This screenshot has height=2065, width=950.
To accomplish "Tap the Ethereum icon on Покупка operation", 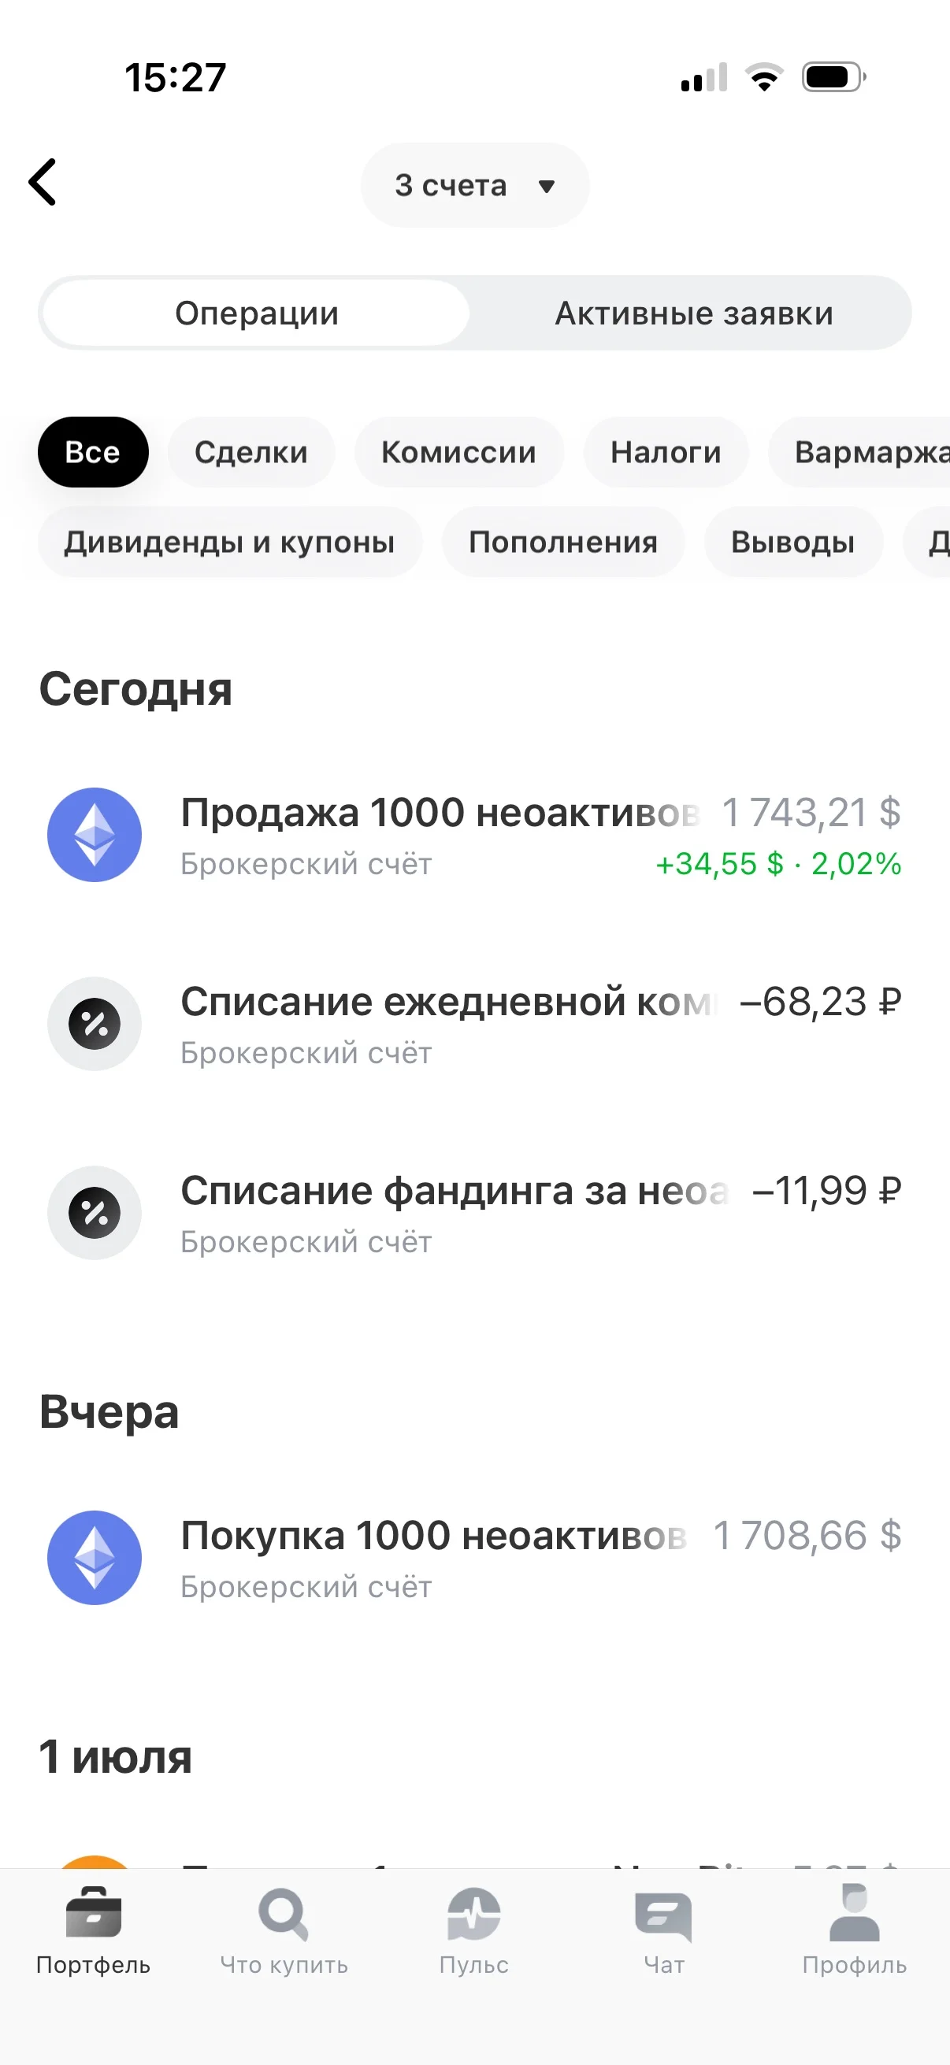I will pyautogui.click(x=95, y=1558).
